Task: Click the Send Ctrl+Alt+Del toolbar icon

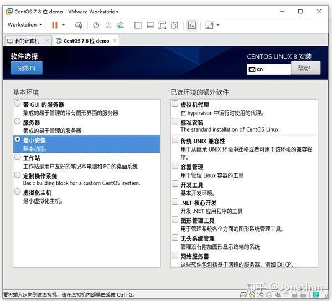Action: pyautogui.click(x=79, y=25)
